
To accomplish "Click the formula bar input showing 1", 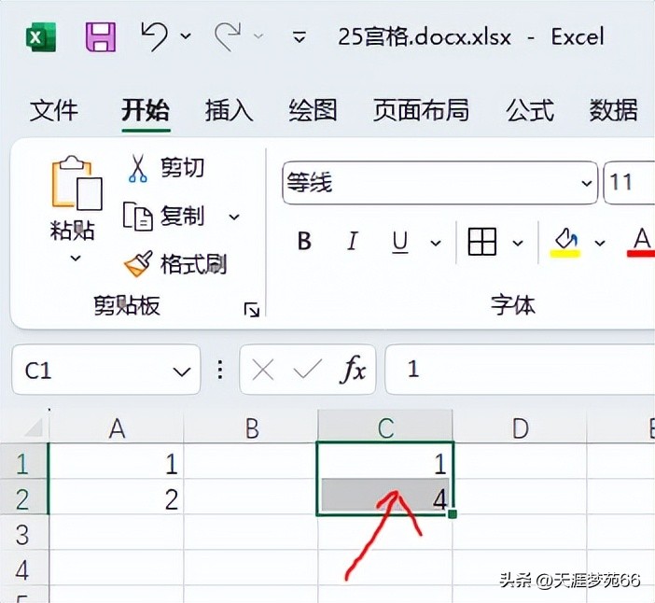I will click(x=520, y=370).
